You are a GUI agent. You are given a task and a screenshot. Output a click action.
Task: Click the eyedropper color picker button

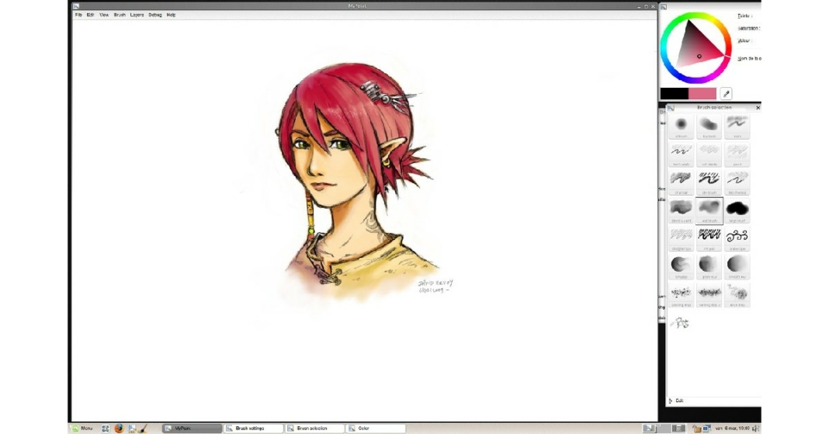pos(726,94)
